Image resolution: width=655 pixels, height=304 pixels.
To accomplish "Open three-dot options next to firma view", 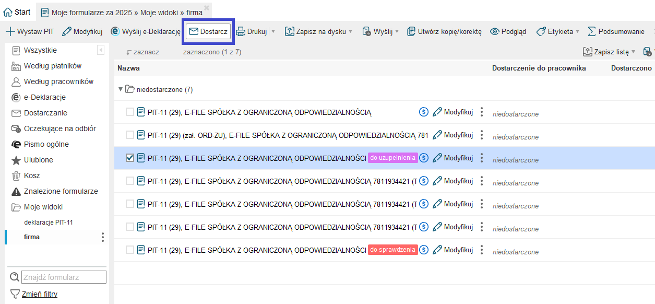I will 103,237.
